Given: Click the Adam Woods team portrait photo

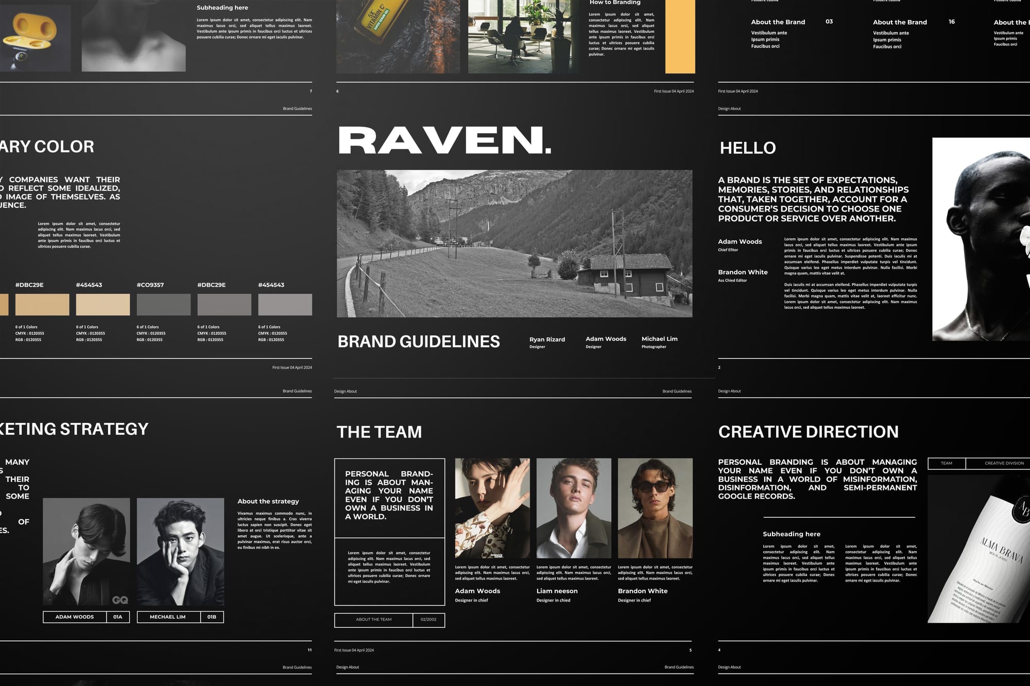Looking at the screenshot, I should pos(492,508).
